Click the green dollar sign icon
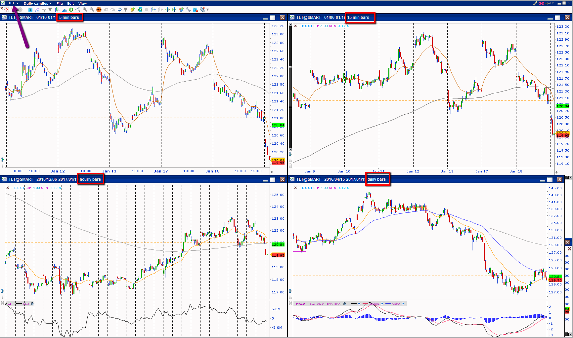Viewport: 573px width, 338px height. point(71,10)
